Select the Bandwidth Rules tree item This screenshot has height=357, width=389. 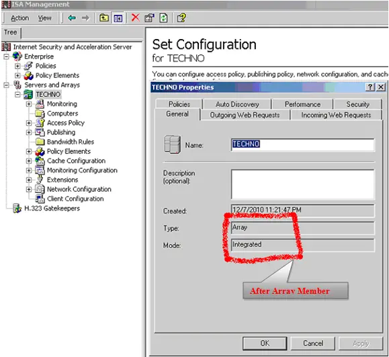click(x=71, y=142)
